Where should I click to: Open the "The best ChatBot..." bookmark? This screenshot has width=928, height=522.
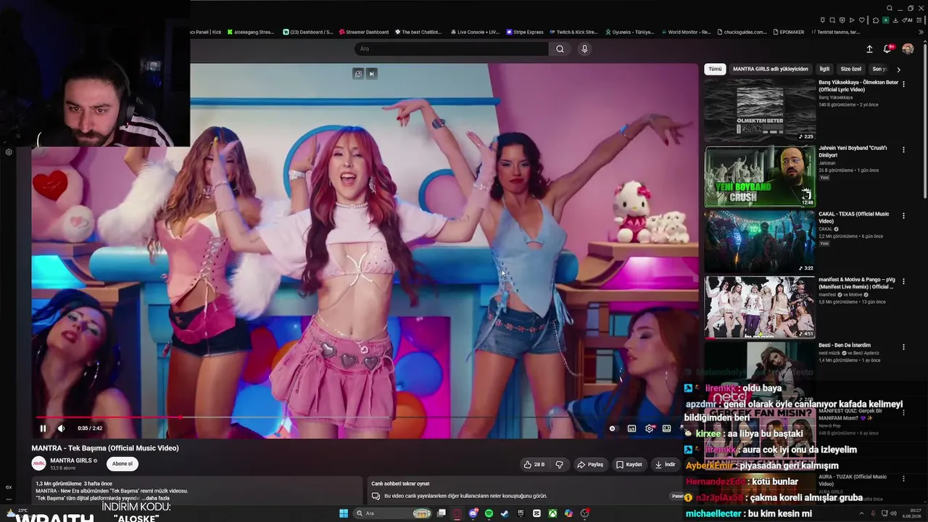(x=418, y=32)
